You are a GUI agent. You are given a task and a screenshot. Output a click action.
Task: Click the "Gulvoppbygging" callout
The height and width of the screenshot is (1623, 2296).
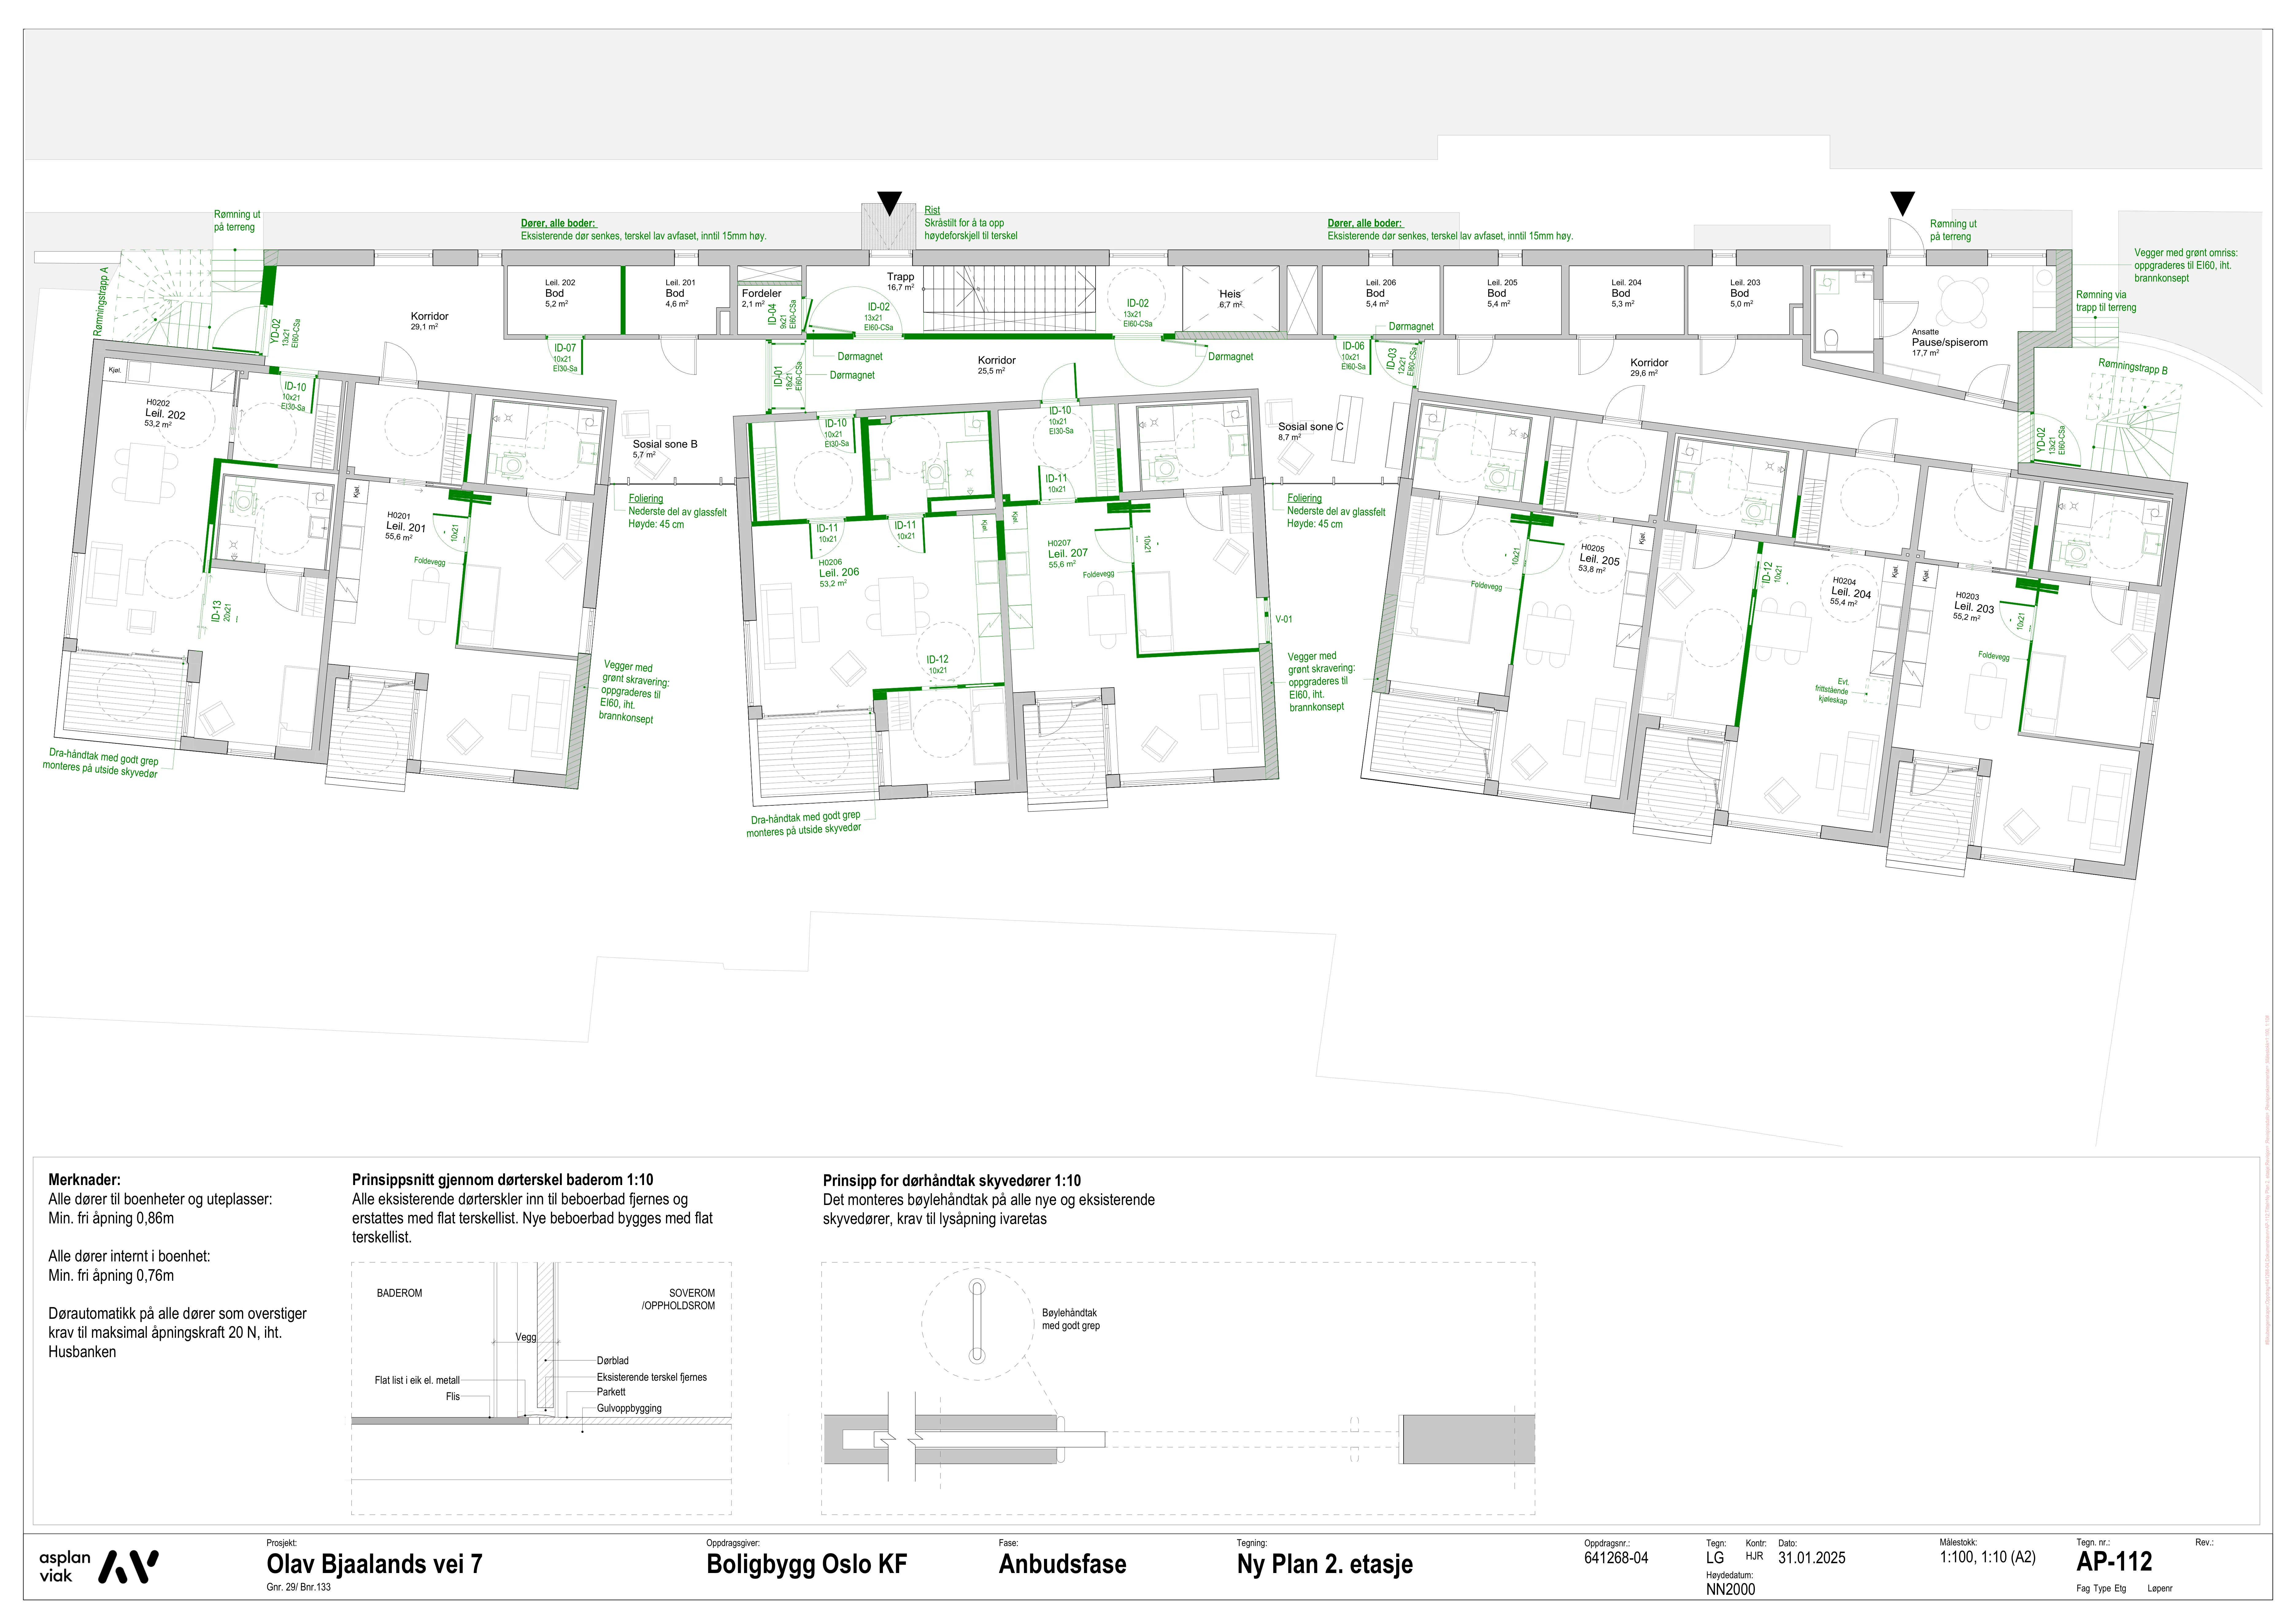coord(629,1408)
